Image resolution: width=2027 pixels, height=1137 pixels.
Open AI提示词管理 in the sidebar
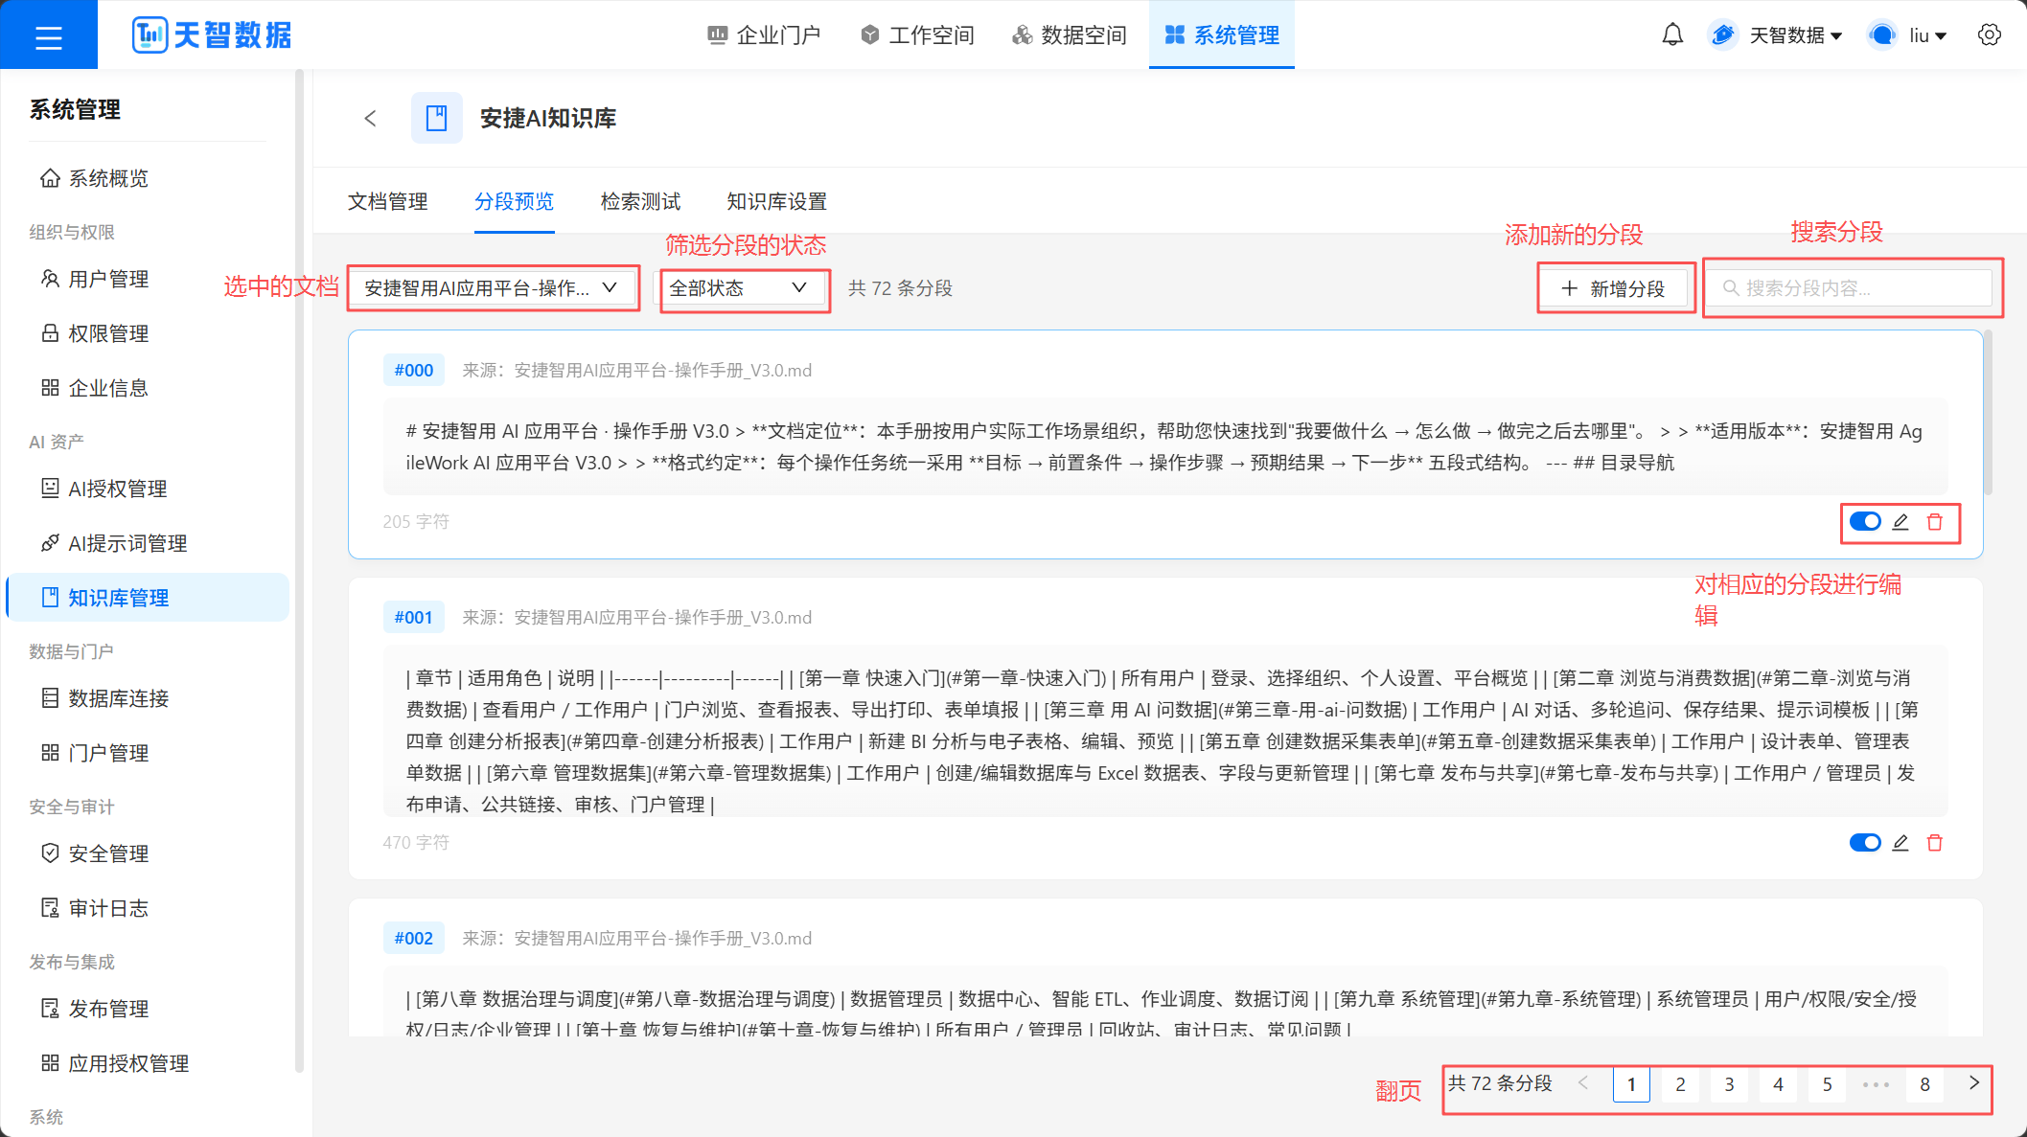coord(148,544)
